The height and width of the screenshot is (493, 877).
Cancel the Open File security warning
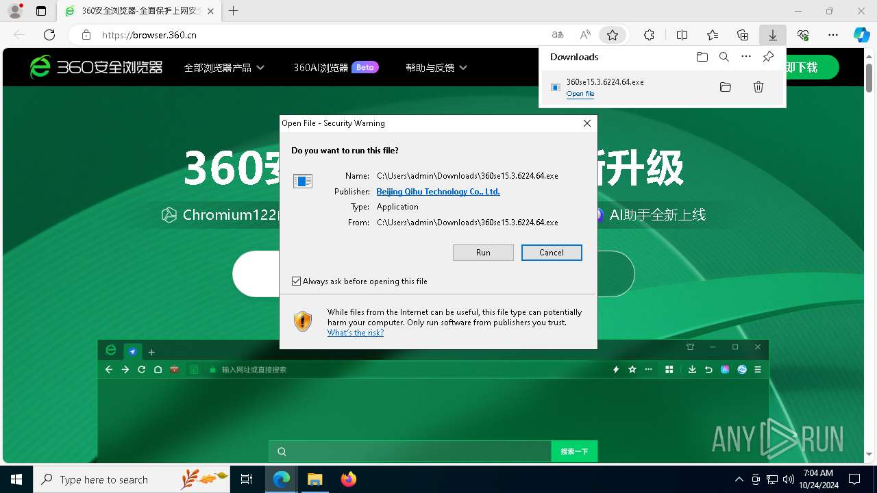pyautogui.click(x=552, y=253)
